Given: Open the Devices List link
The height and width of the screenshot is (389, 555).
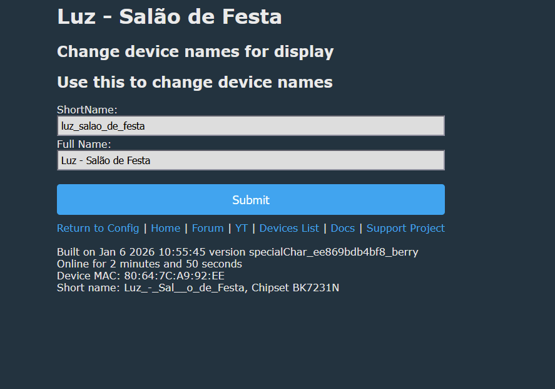Looking at the screenshot, I should pyautogui.click(x=289, y=228).
